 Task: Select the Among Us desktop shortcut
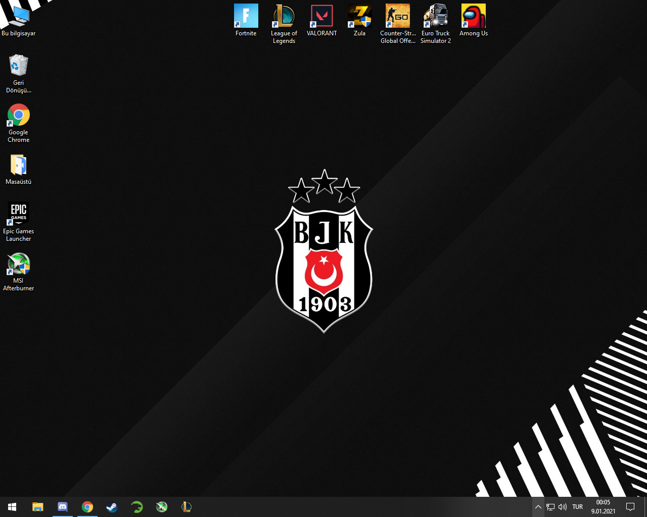click(x=474, y=21)
